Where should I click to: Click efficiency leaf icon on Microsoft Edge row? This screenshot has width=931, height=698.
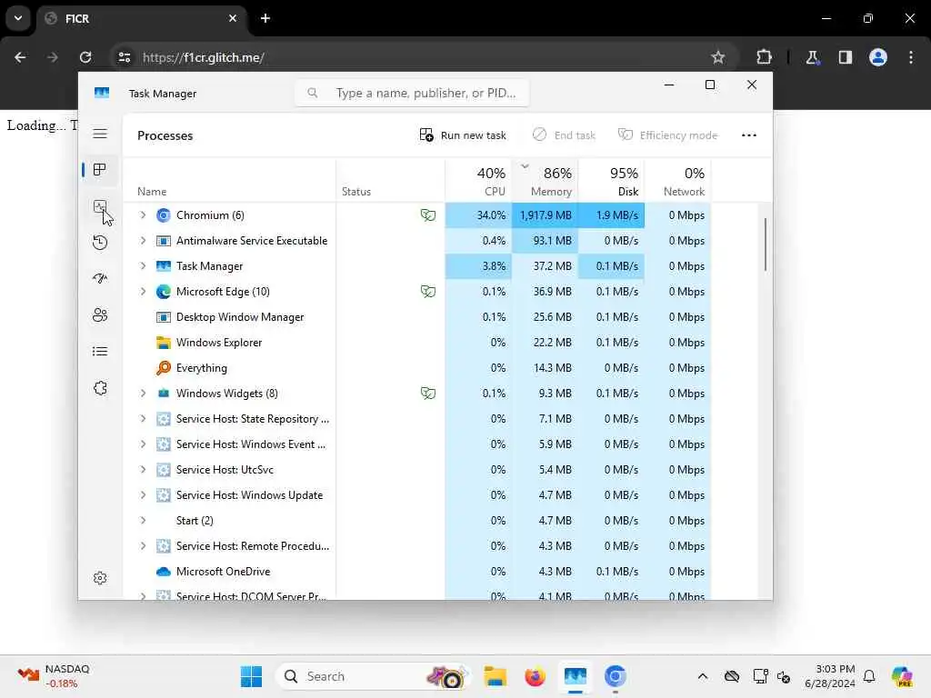tap(428, 292)
